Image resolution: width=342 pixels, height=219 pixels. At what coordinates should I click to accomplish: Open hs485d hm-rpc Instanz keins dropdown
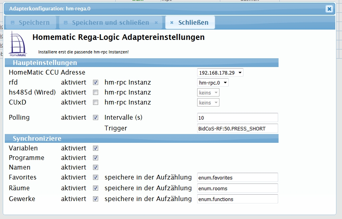tap(208, 93)
